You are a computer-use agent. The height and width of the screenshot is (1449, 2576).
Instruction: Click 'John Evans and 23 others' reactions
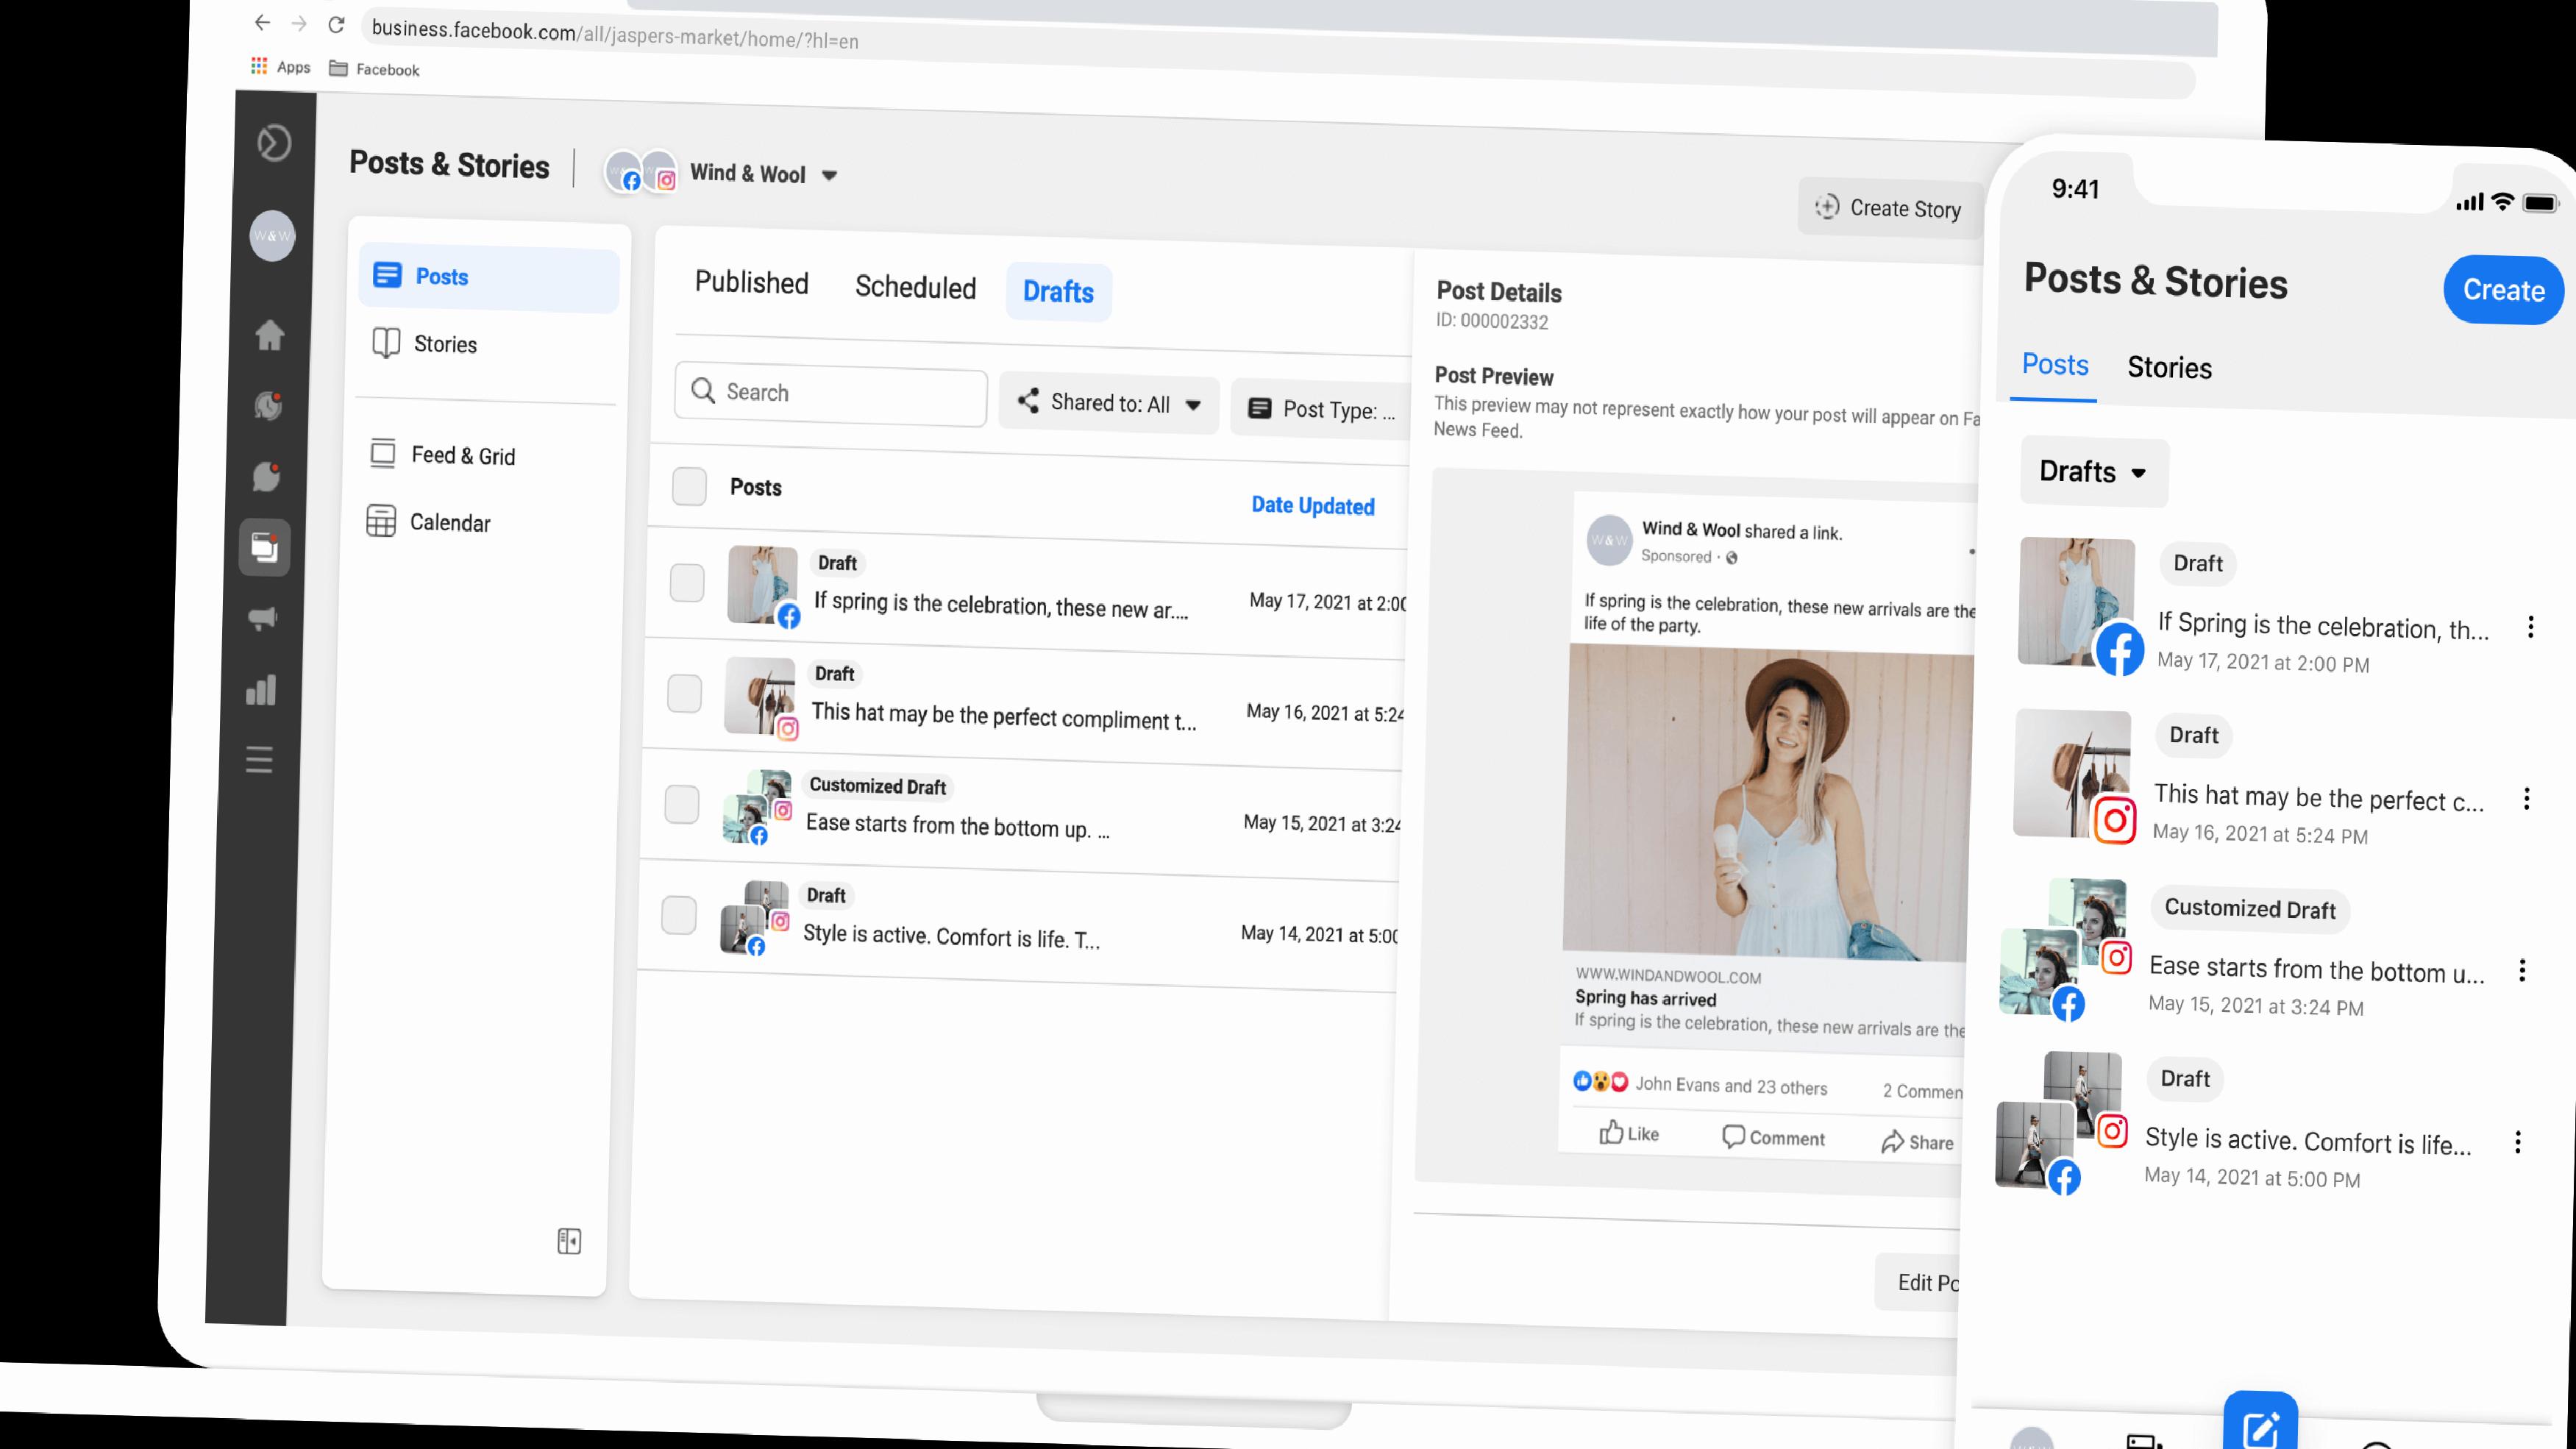click(x=1731, y=1086)
